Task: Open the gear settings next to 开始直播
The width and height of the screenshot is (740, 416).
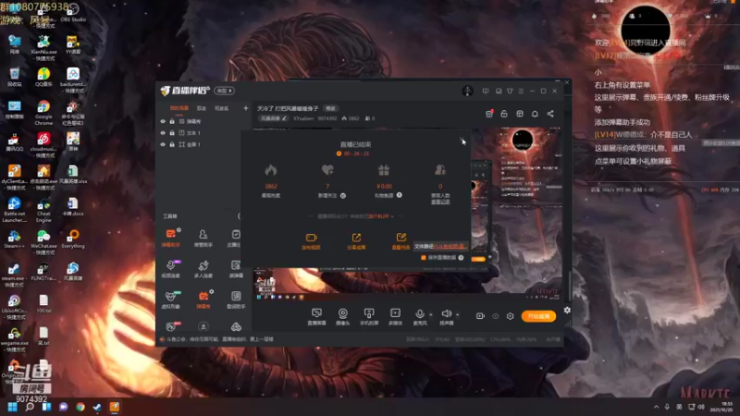Action: tap(511, 316)
